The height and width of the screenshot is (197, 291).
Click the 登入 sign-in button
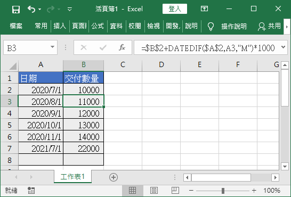coord(175,9)
